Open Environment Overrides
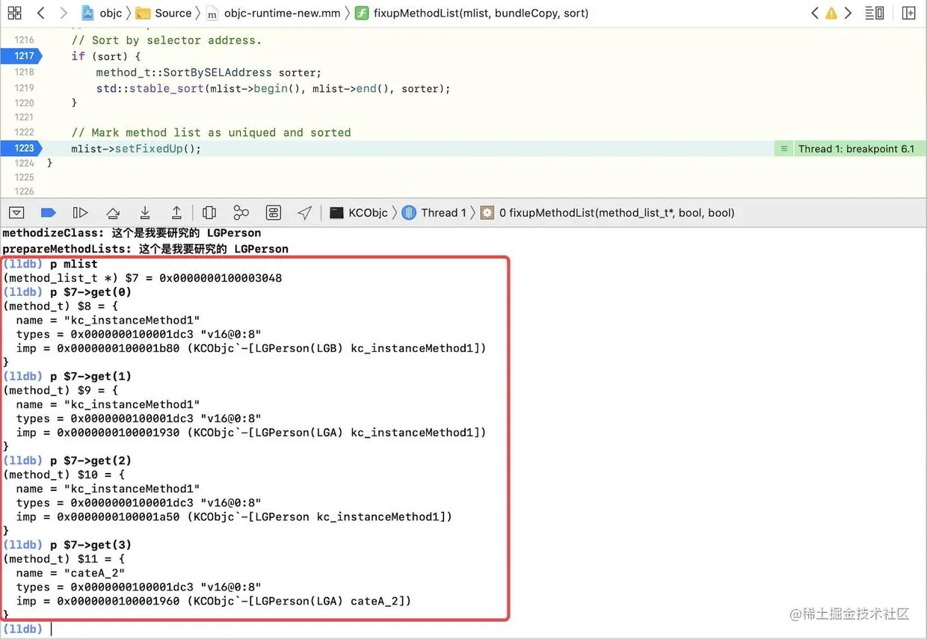The height and width of the screenshot is (639, 927). [273, 213]
